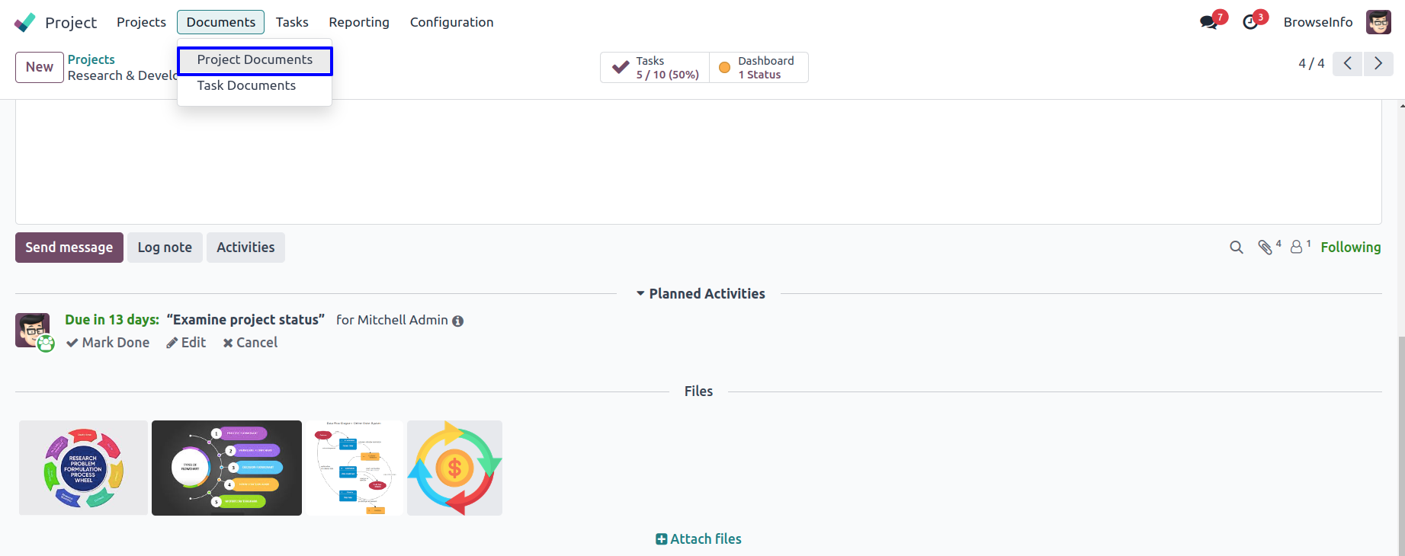Click the Project app logo icon
This screenshot has width=1405, height=556.
point(25,22)
